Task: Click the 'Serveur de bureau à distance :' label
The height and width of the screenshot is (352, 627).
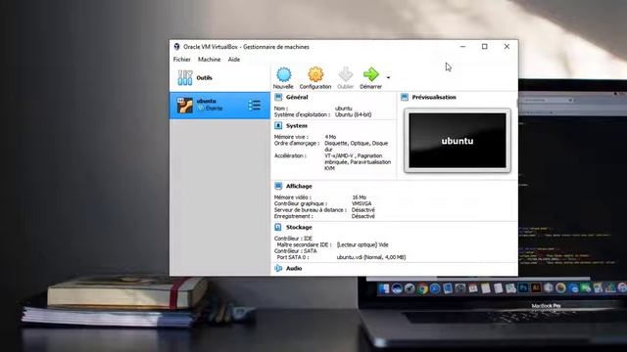Action: (x=311, y=210)
